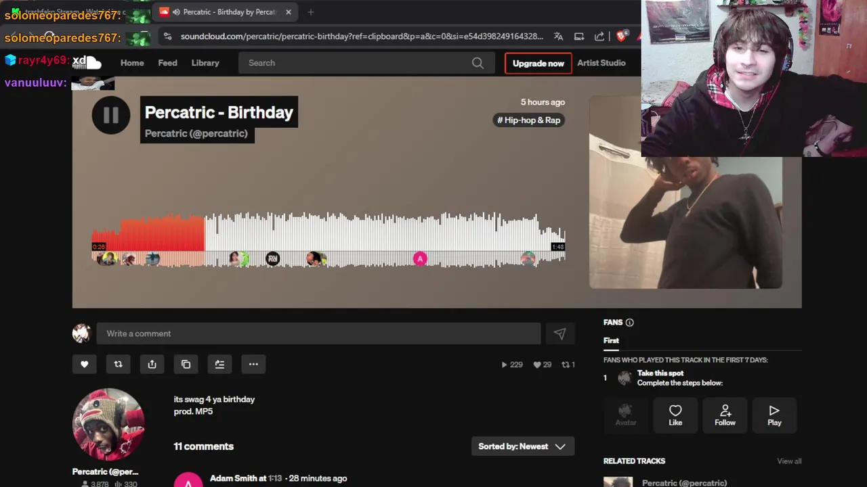Copy the track link using the copy icon

coord(186,365)
